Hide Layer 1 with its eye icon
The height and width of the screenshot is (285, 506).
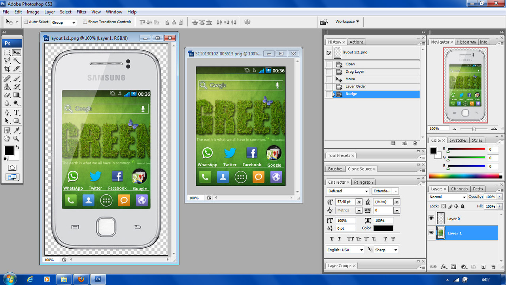click(x=431, y=233)
